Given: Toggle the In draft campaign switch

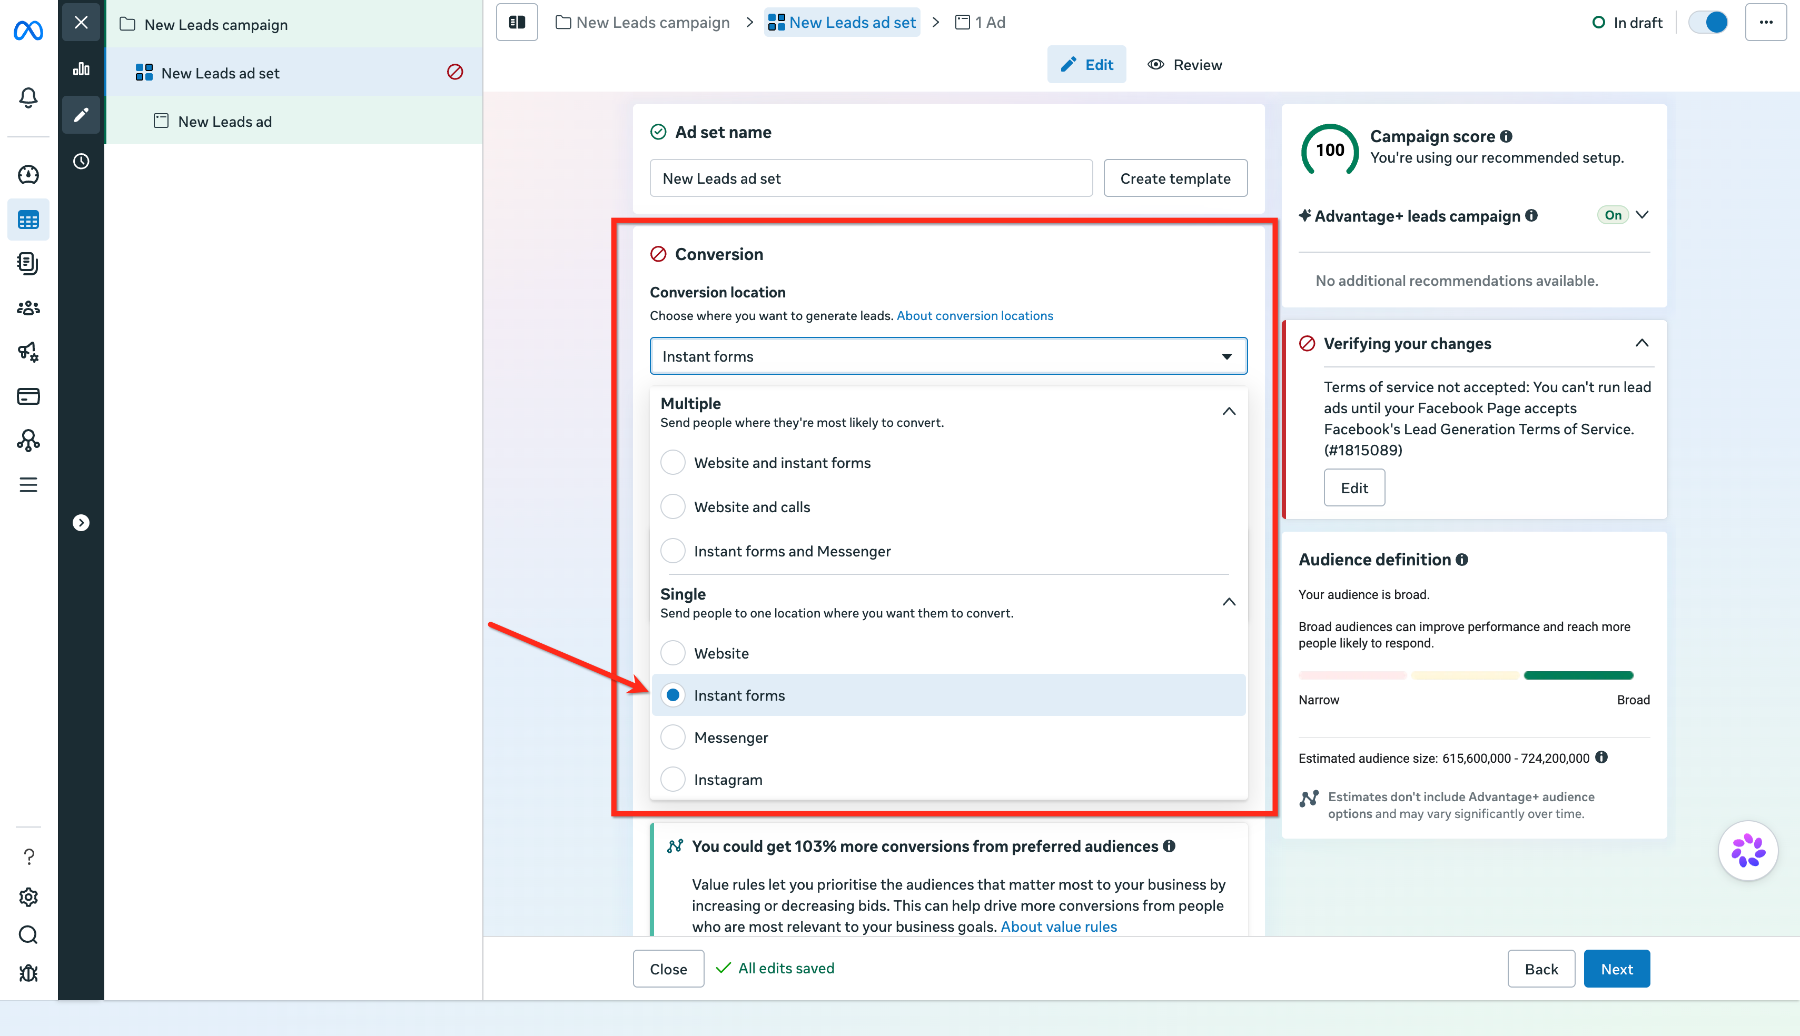Looking at the screenshot, I should (x=1708, y=22).
